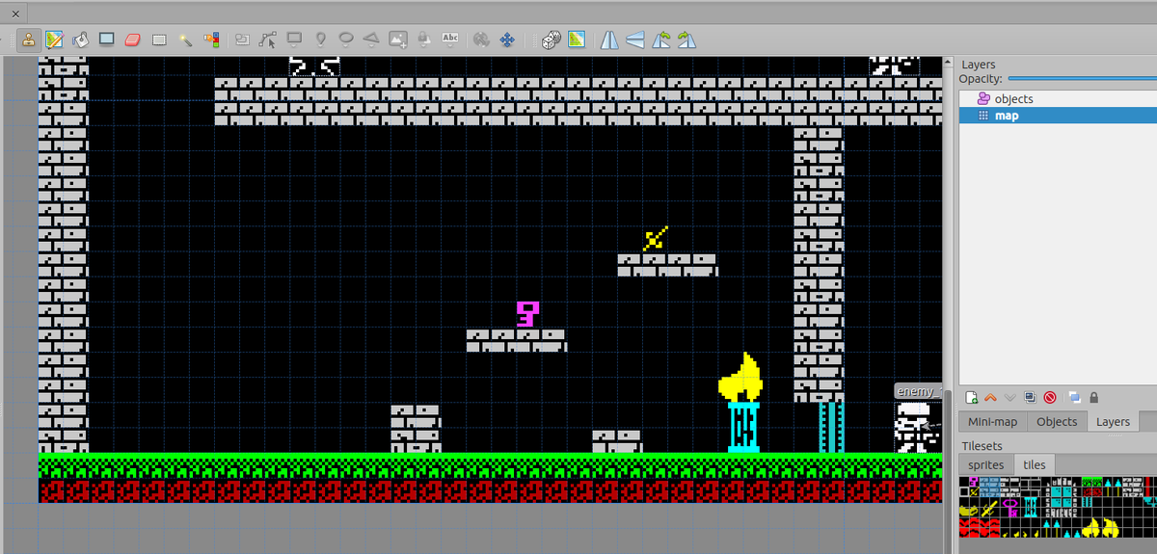Remove the selected layer

(x=1049, y=397)
